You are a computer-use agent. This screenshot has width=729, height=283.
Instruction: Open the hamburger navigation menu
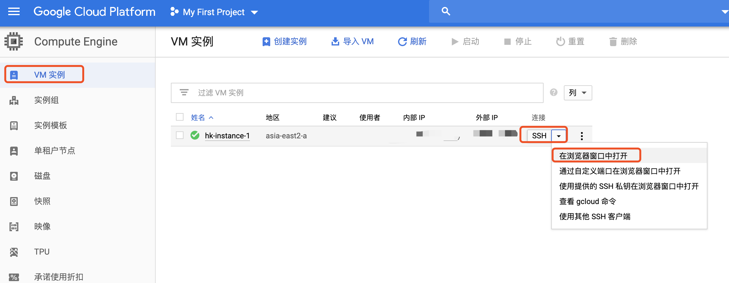[14, 12]
